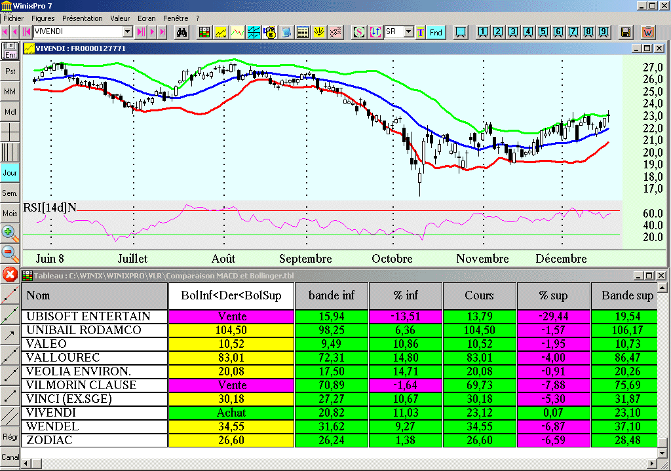Toggle the Mdl sidebar button
This screenshot has height=471, width=671.
click(10, 111)
